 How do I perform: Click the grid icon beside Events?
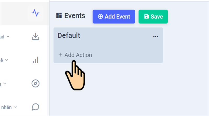coord(59,16)
